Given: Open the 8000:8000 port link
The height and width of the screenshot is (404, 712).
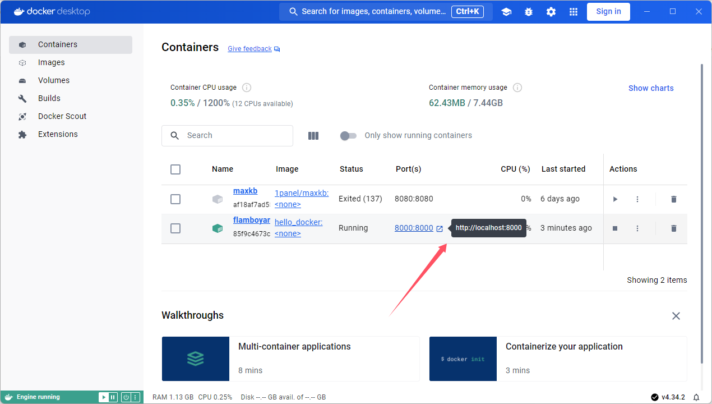Looking at the screenshot, I should 414,228.
